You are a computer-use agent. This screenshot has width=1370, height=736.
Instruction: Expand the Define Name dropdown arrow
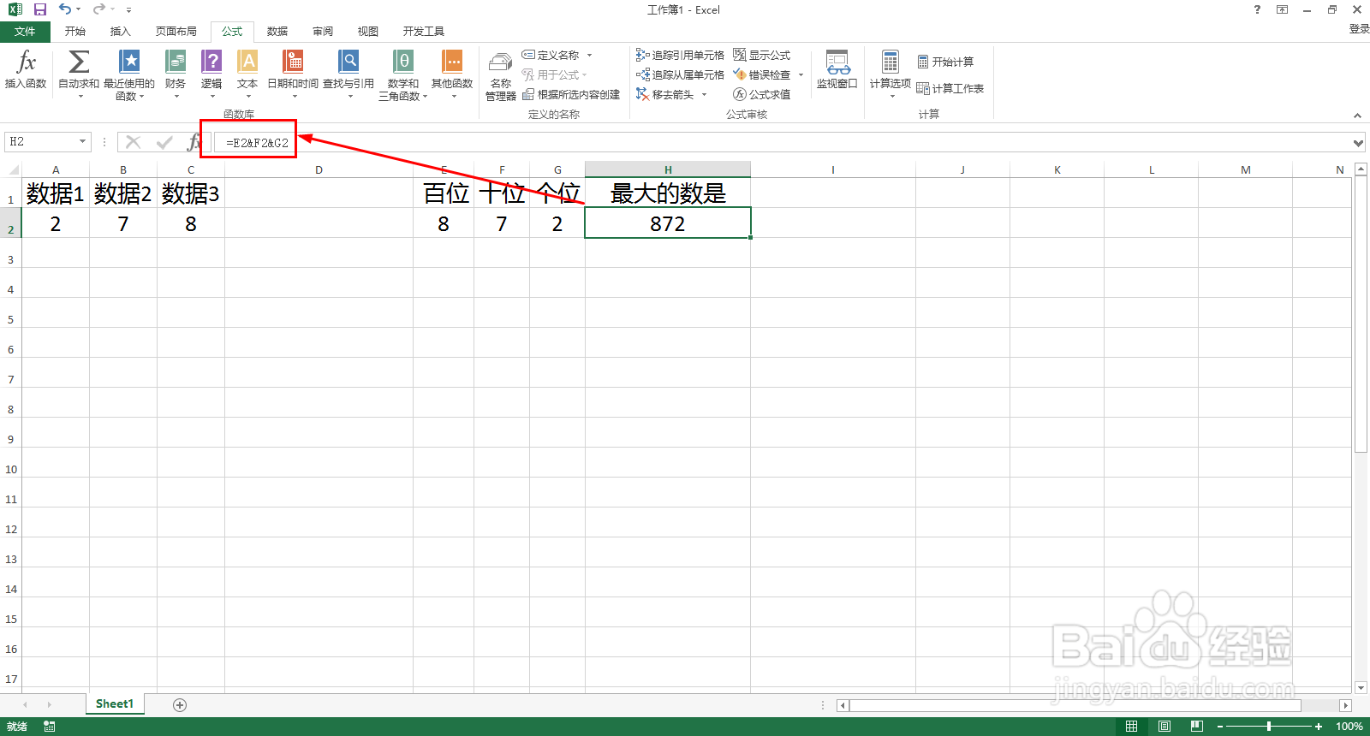click(589, 55)
